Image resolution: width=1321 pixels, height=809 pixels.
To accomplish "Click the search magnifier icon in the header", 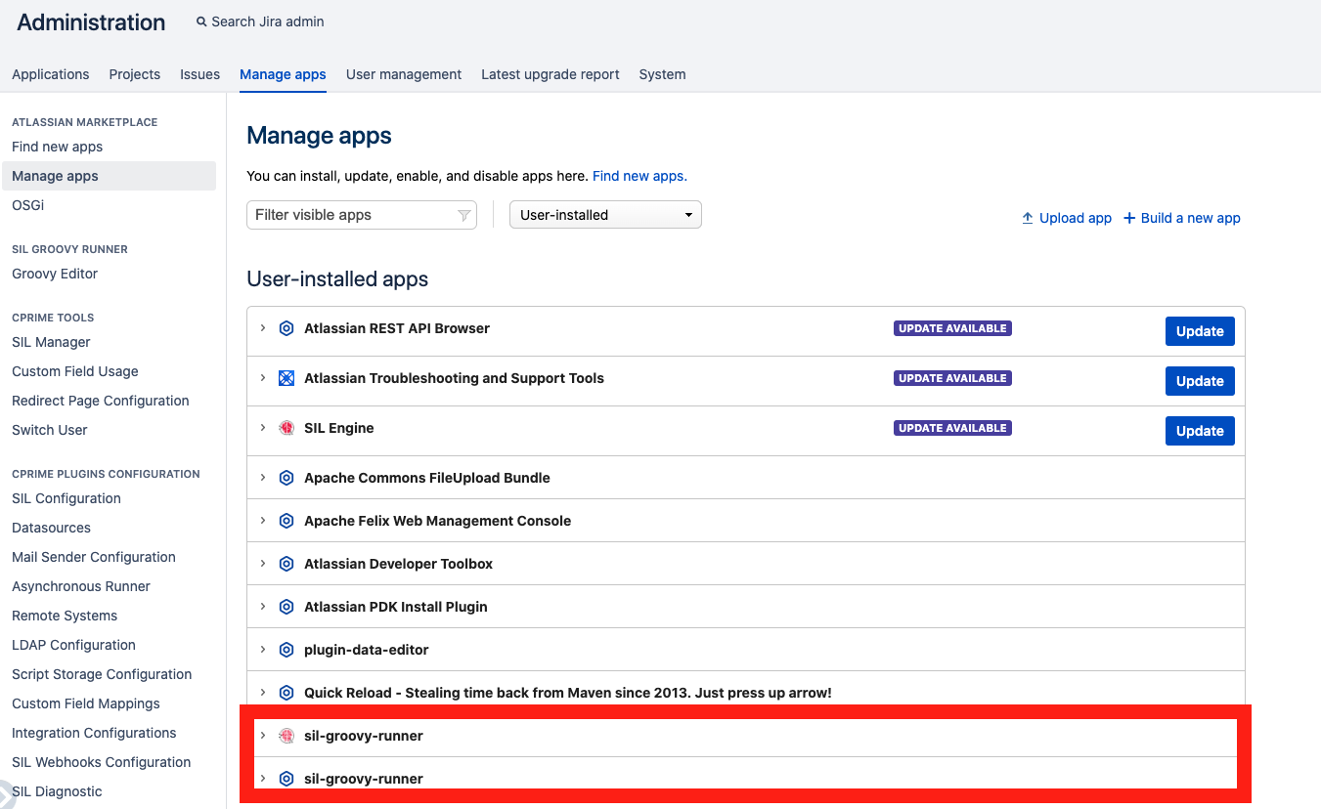I will coord(201,21).
